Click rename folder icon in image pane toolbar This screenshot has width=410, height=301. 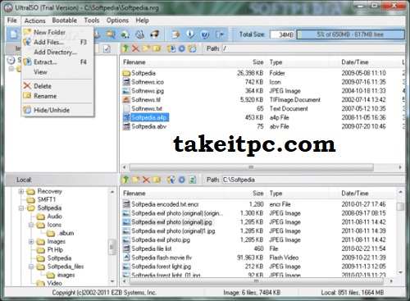click(x=157, y=48)
